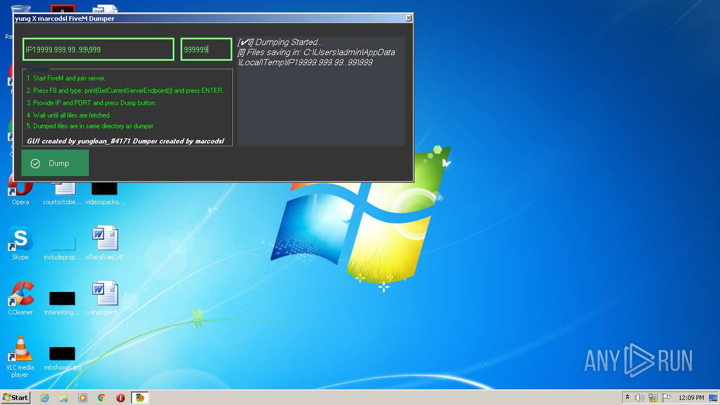Click tutorial step '1. Start FiveM and join server.'

tap(66, 78)
